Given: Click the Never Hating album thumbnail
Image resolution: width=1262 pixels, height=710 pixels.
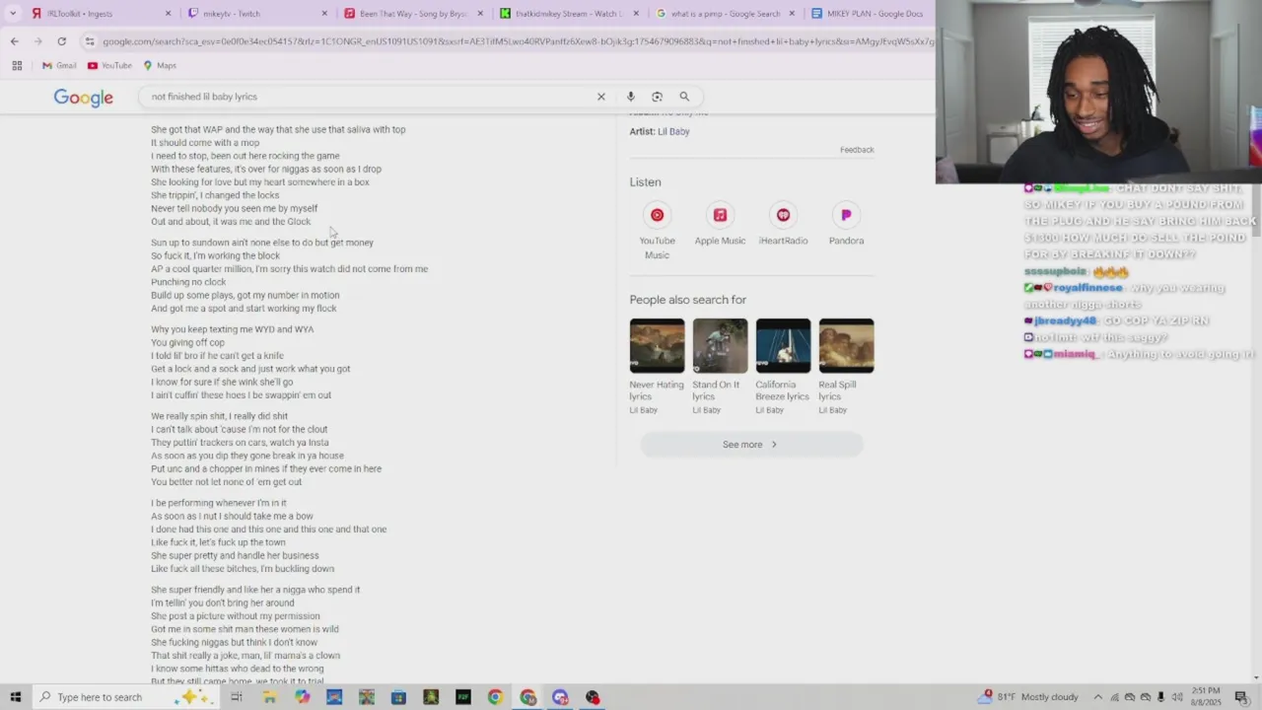Looking at the screenshot, I should [657, 346].
